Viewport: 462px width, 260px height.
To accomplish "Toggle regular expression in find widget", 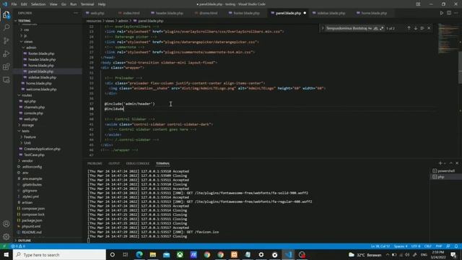I will click(382, 29).
